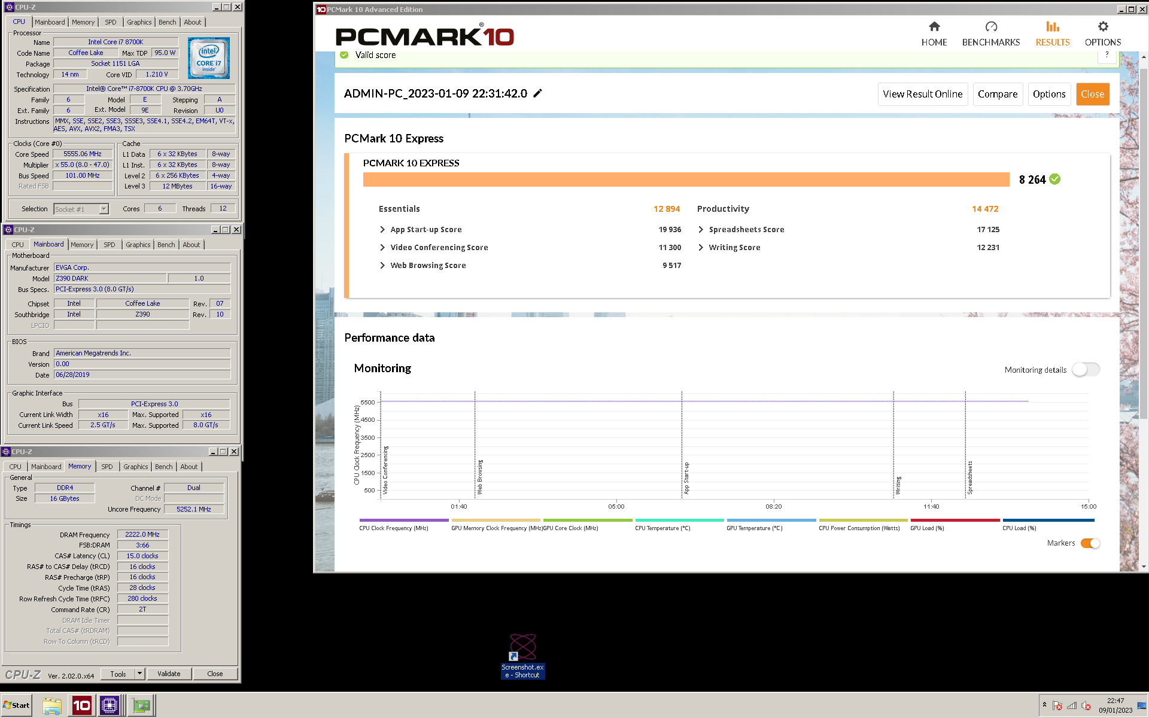Open Memory tab in top CPU-Z window

point(83,22)
